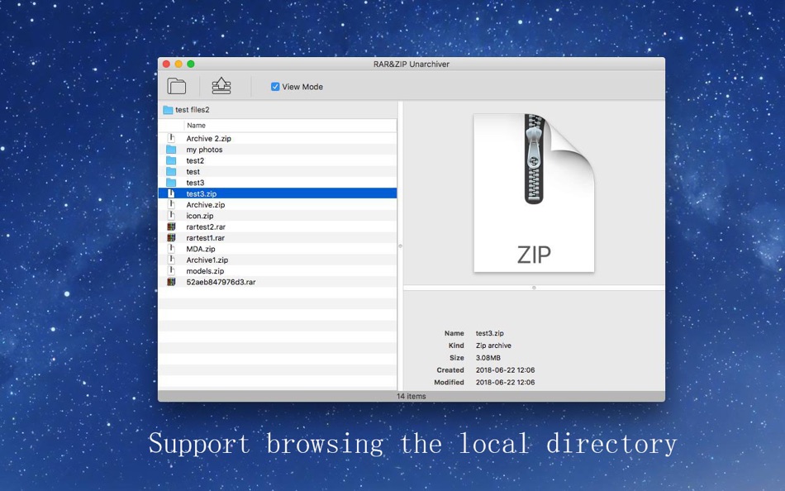Select the folder named test
This screenshot has width=785, height=491.
click(x=278, y=171)
